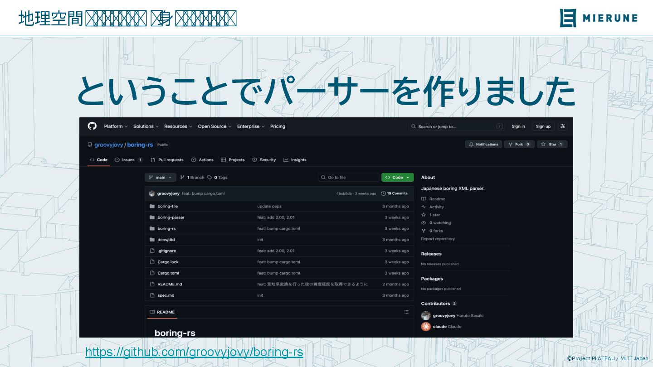The width and height of the screenshot is (653, 367).
Task: Open the Releases section heading
Action: [x=431, y=254]
